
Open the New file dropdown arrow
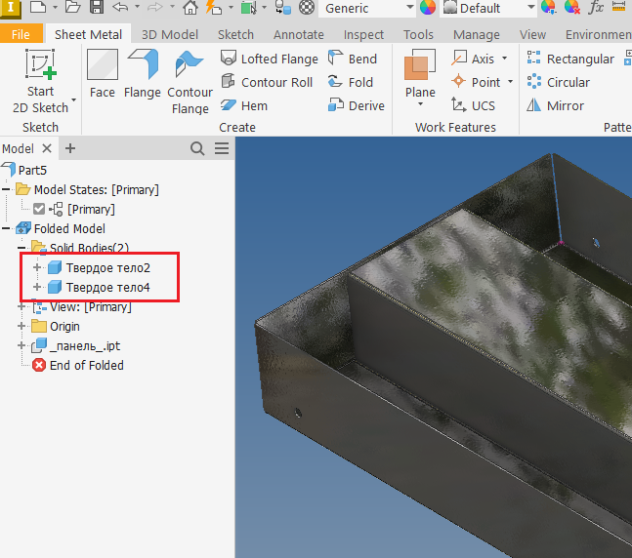coord(55,7)
